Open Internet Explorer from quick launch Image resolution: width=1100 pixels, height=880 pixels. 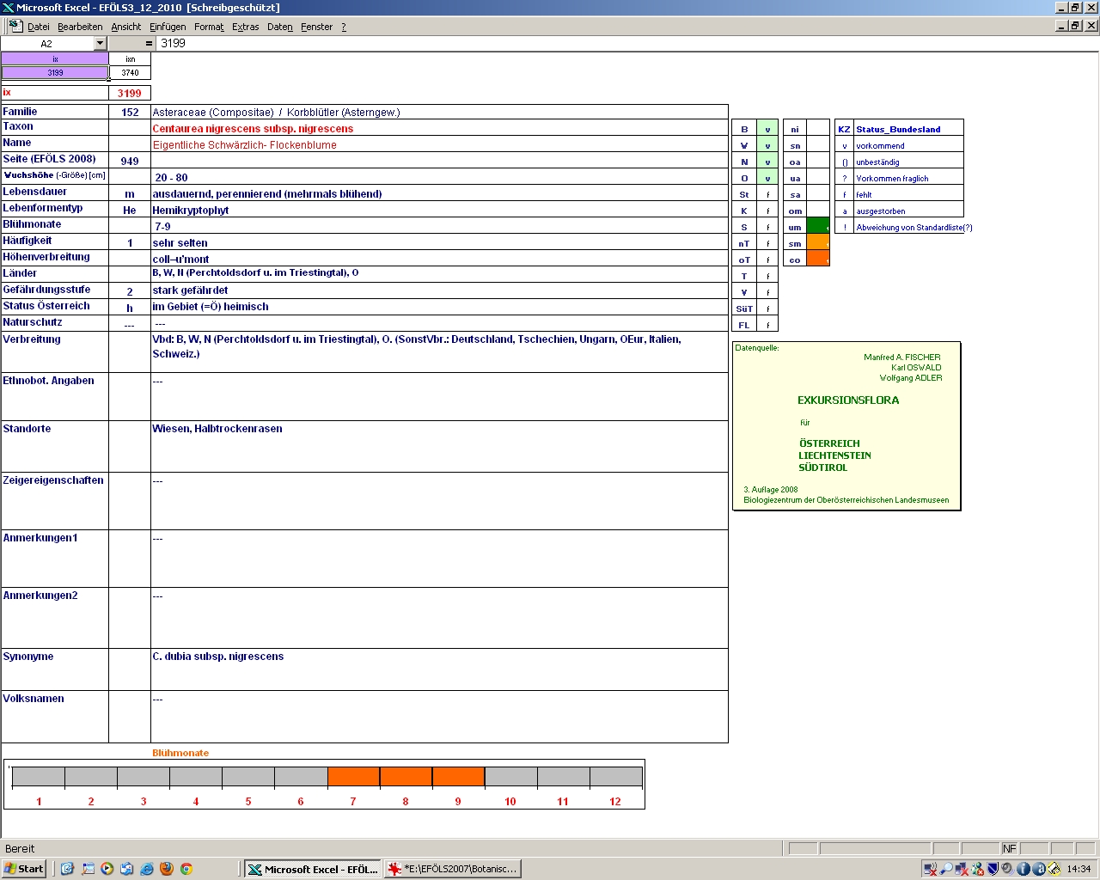(147, 869)
